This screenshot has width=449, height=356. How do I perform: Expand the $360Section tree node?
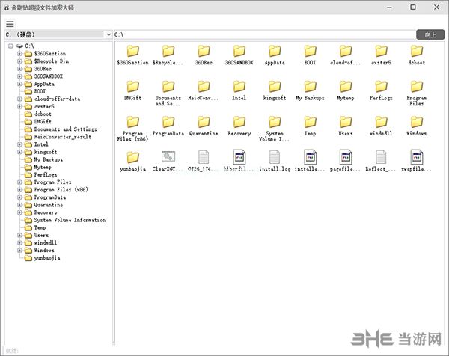point(19,54)
